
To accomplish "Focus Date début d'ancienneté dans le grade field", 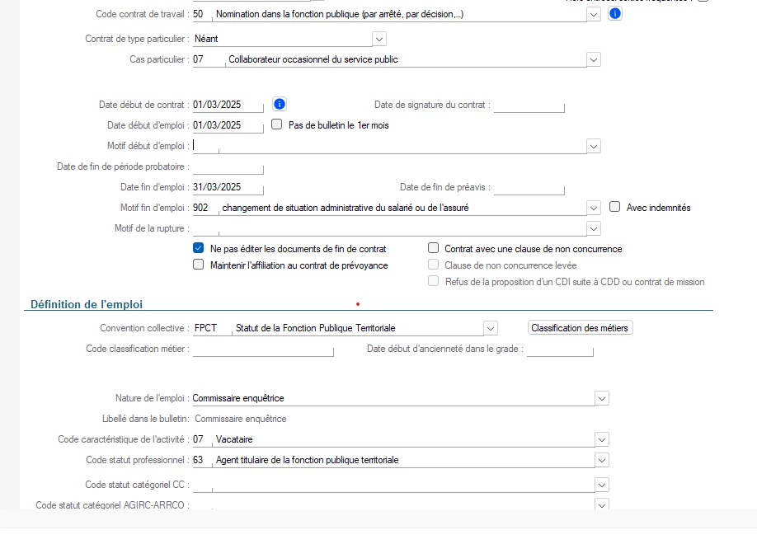I will coord(560,349).
